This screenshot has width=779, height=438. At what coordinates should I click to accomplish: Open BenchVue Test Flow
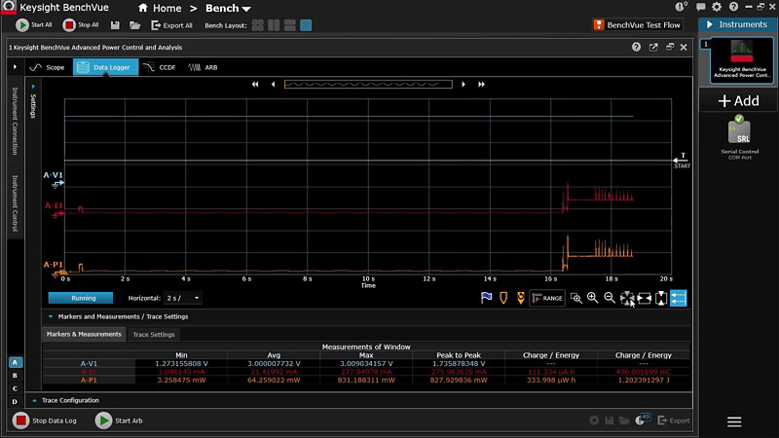638,25
